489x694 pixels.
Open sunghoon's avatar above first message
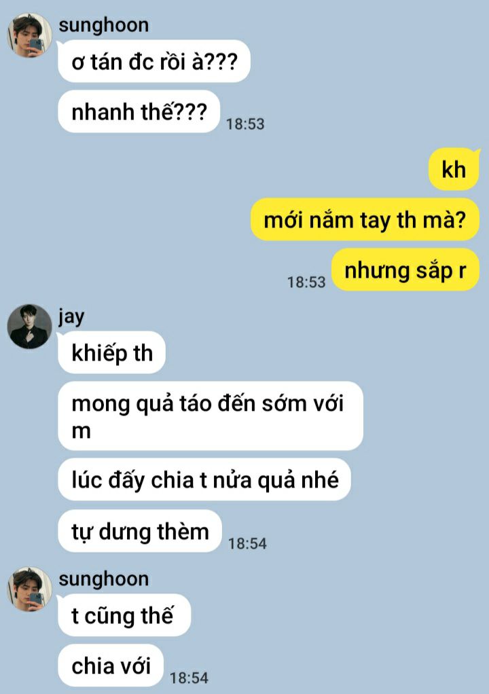pos(30,35)
